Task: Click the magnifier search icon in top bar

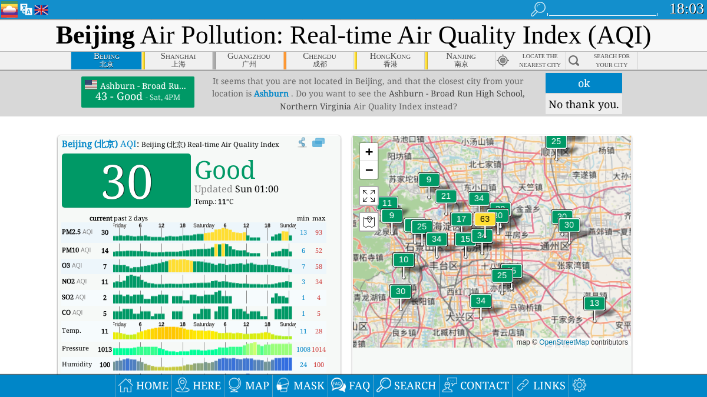Action: (x=538, y=9)
